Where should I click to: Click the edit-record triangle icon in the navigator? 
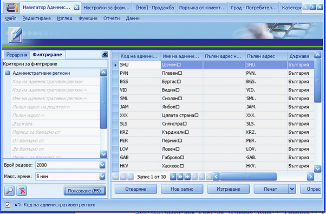coord(194,177)
